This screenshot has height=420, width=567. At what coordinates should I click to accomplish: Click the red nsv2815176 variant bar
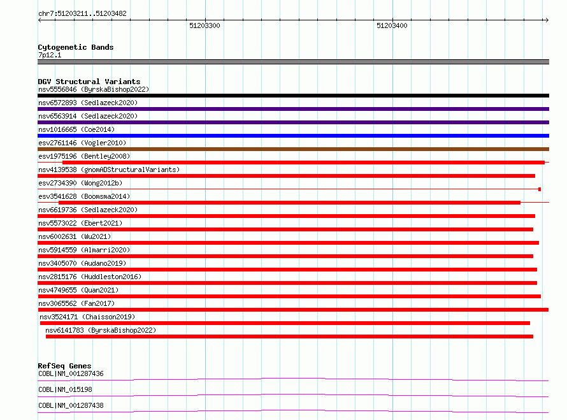[287, 283]
